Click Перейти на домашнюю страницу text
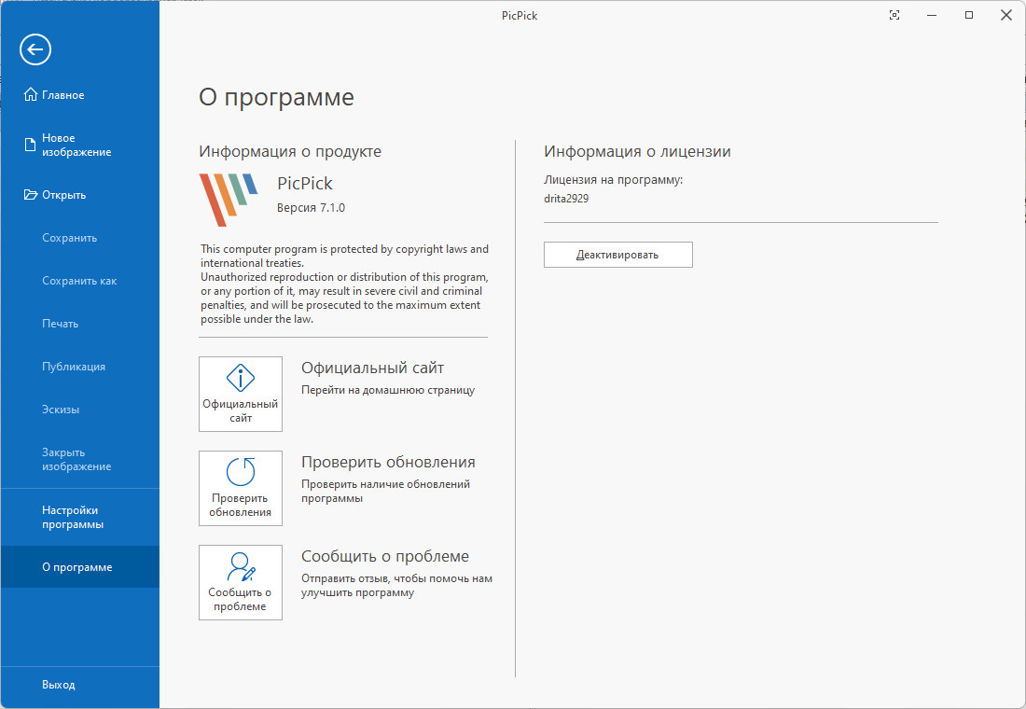 coord(388,390)
